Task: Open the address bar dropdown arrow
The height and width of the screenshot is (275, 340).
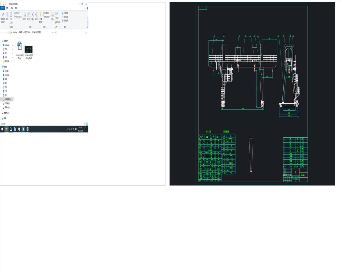Action: (x=52, y=32)
